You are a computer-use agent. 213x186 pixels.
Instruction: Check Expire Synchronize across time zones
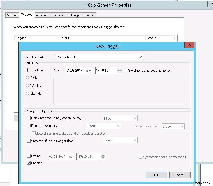tap(140, 157)
